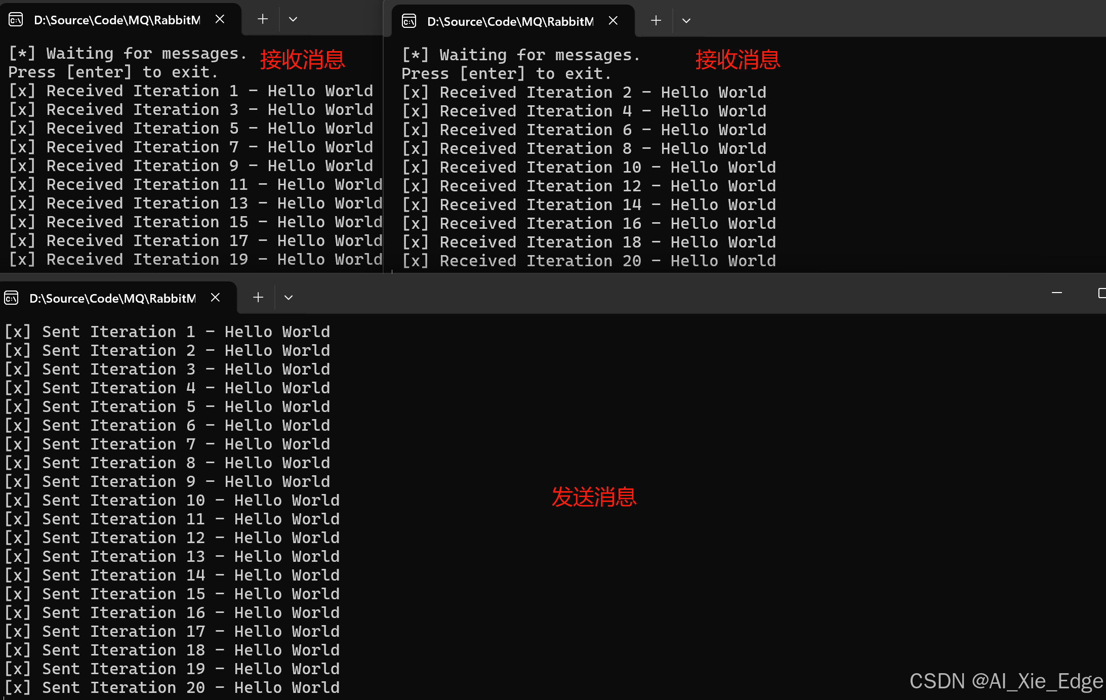This screenshot has width=1106, height=700.
Task: Open the tab dropdown in top-right receiver window
Action: [x=686, y=21]
